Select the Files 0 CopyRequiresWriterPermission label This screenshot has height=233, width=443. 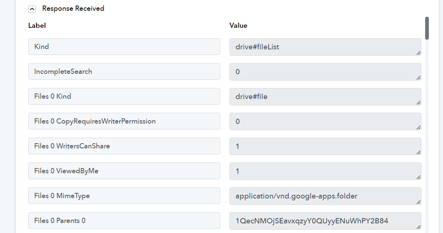coord(124,121)
